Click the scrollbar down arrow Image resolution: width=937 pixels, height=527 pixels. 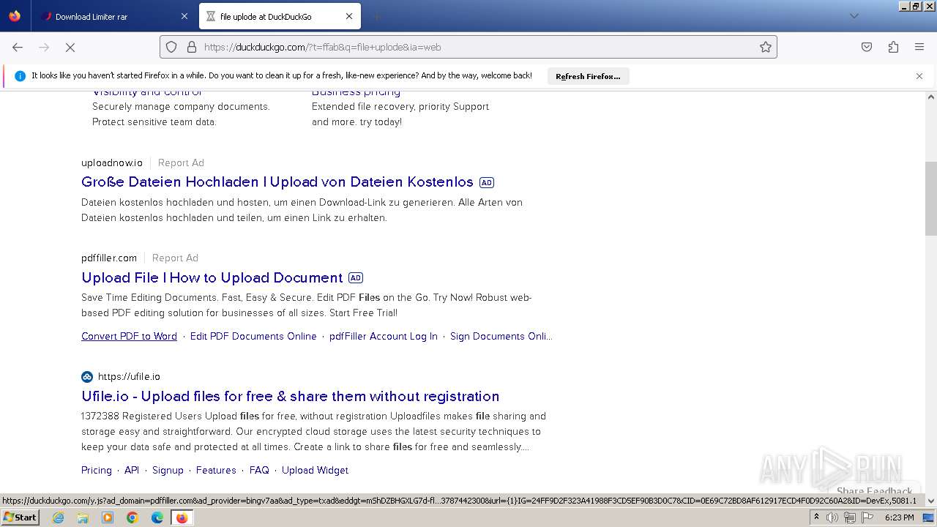click(x=931, y=501)
